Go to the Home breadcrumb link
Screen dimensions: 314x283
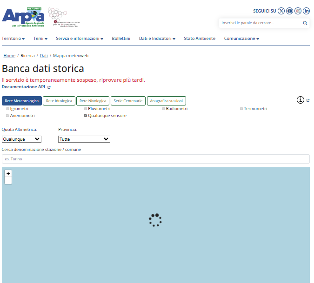[x=9, y=56]
